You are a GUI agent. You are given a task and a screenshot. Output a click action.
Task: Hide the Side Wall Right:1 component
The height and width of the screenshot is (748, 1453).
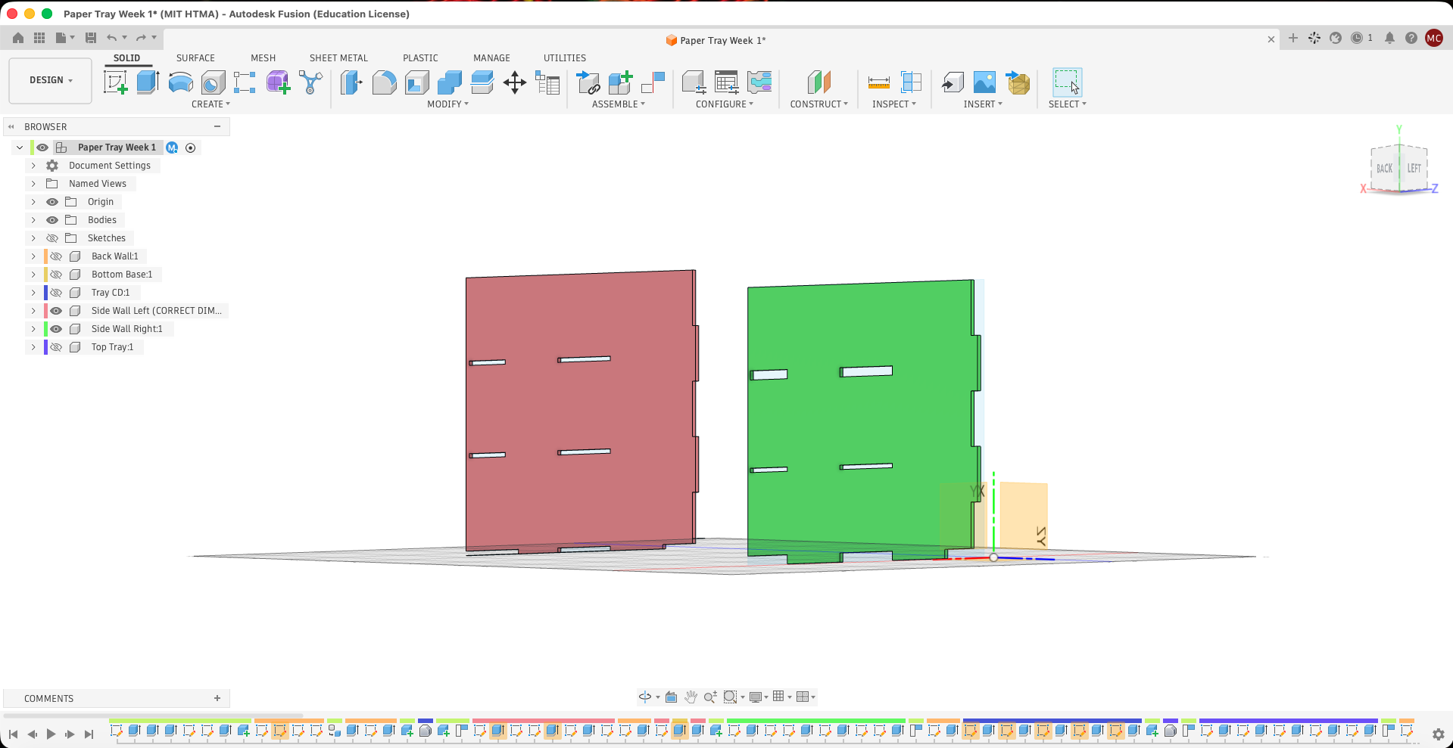coord(56,329)
